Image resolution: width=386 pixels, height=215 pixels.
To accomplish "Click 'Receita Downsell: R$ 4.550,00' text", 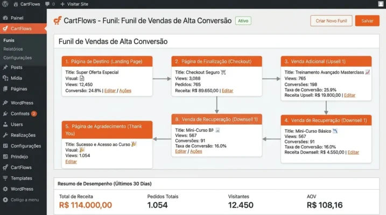I will tap(314, 152).
